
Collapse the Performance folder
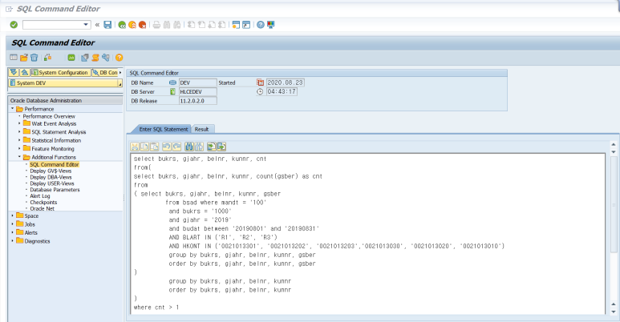click(x=13, y=108)
